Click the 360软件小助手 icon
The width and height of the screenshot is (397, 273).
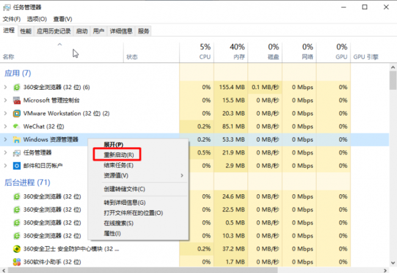click(x=16, y=262)
